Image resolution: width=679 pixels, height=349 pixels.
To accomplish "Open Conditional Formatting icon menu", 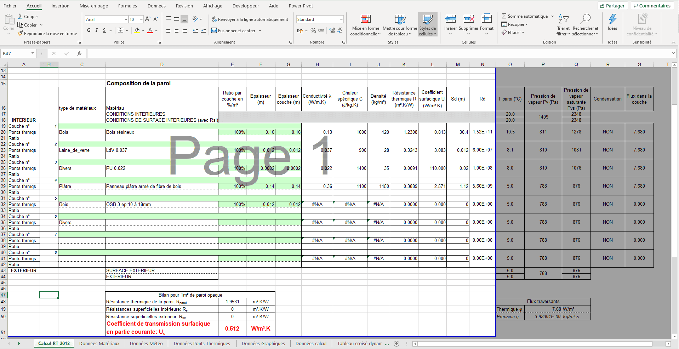I will click(365, 19).
